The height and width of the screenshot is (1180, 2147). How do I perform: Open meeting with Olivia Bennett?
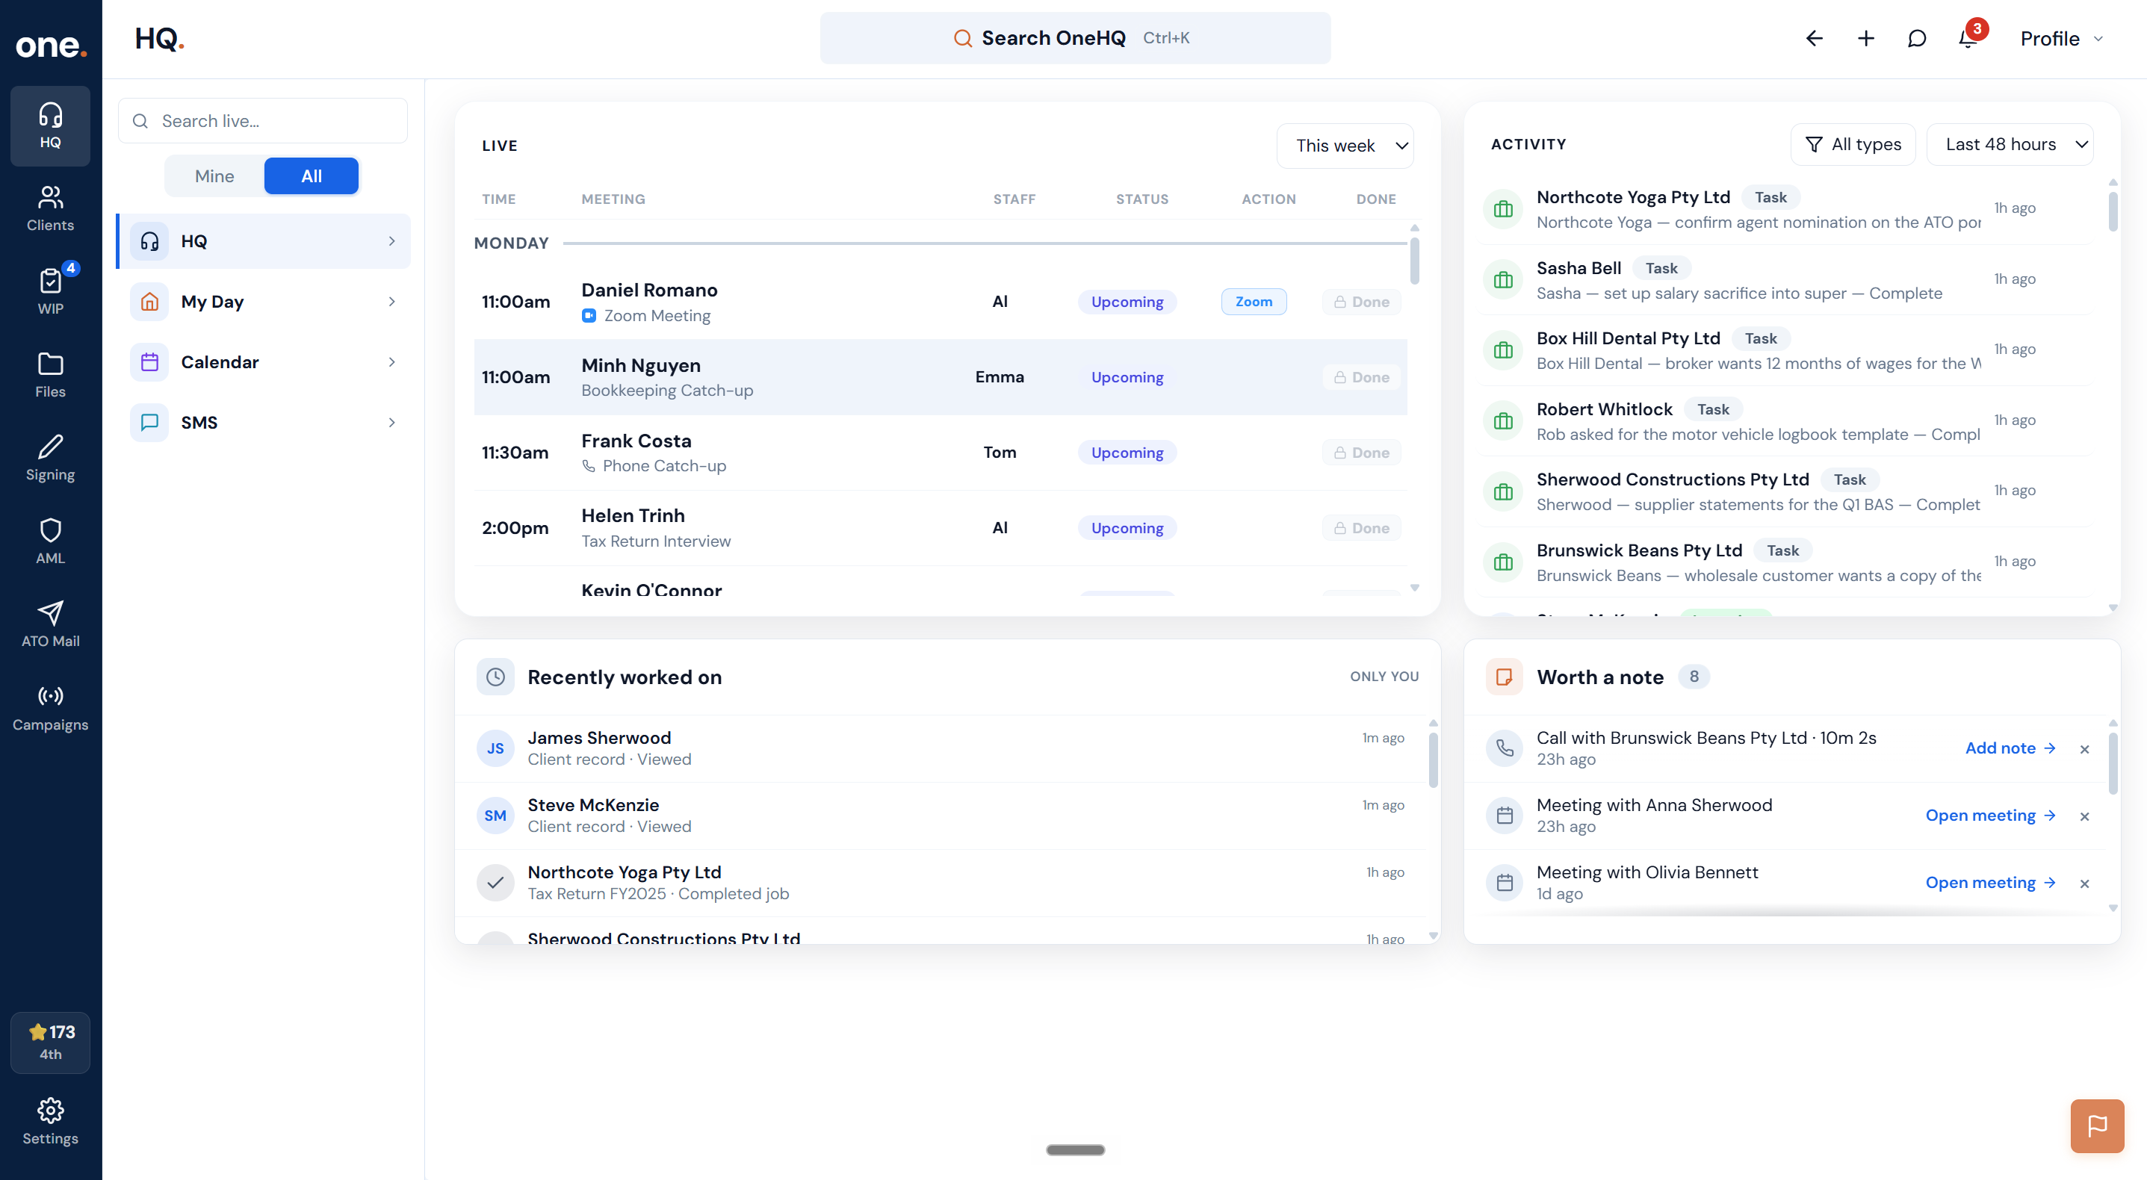(1989, 883)
